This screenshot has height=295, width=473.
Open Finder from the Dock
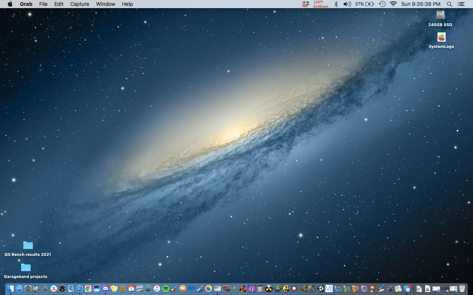[10, 289]
